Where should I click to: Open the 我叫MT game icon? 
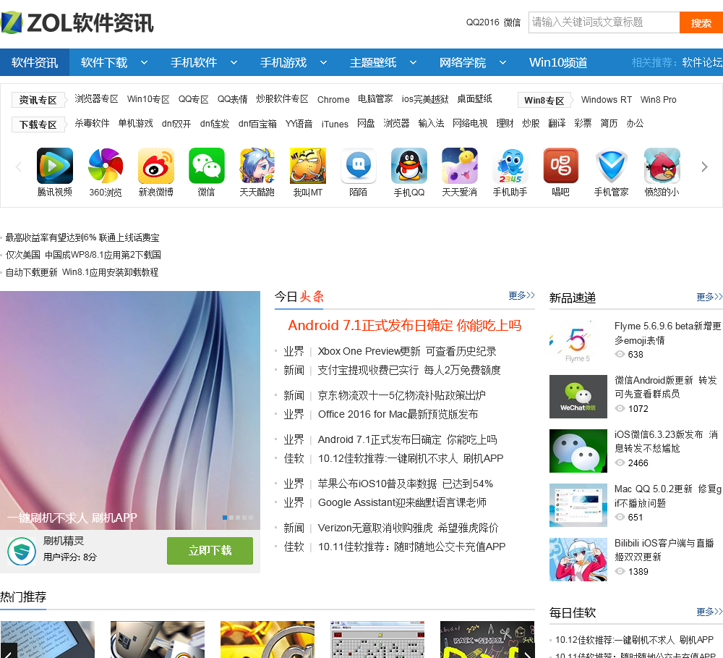click(308, 166)
